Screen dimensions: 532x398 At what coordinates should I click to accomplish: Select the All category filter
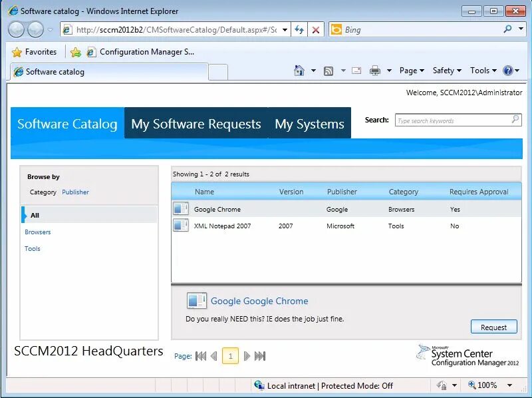pos(89,215)
